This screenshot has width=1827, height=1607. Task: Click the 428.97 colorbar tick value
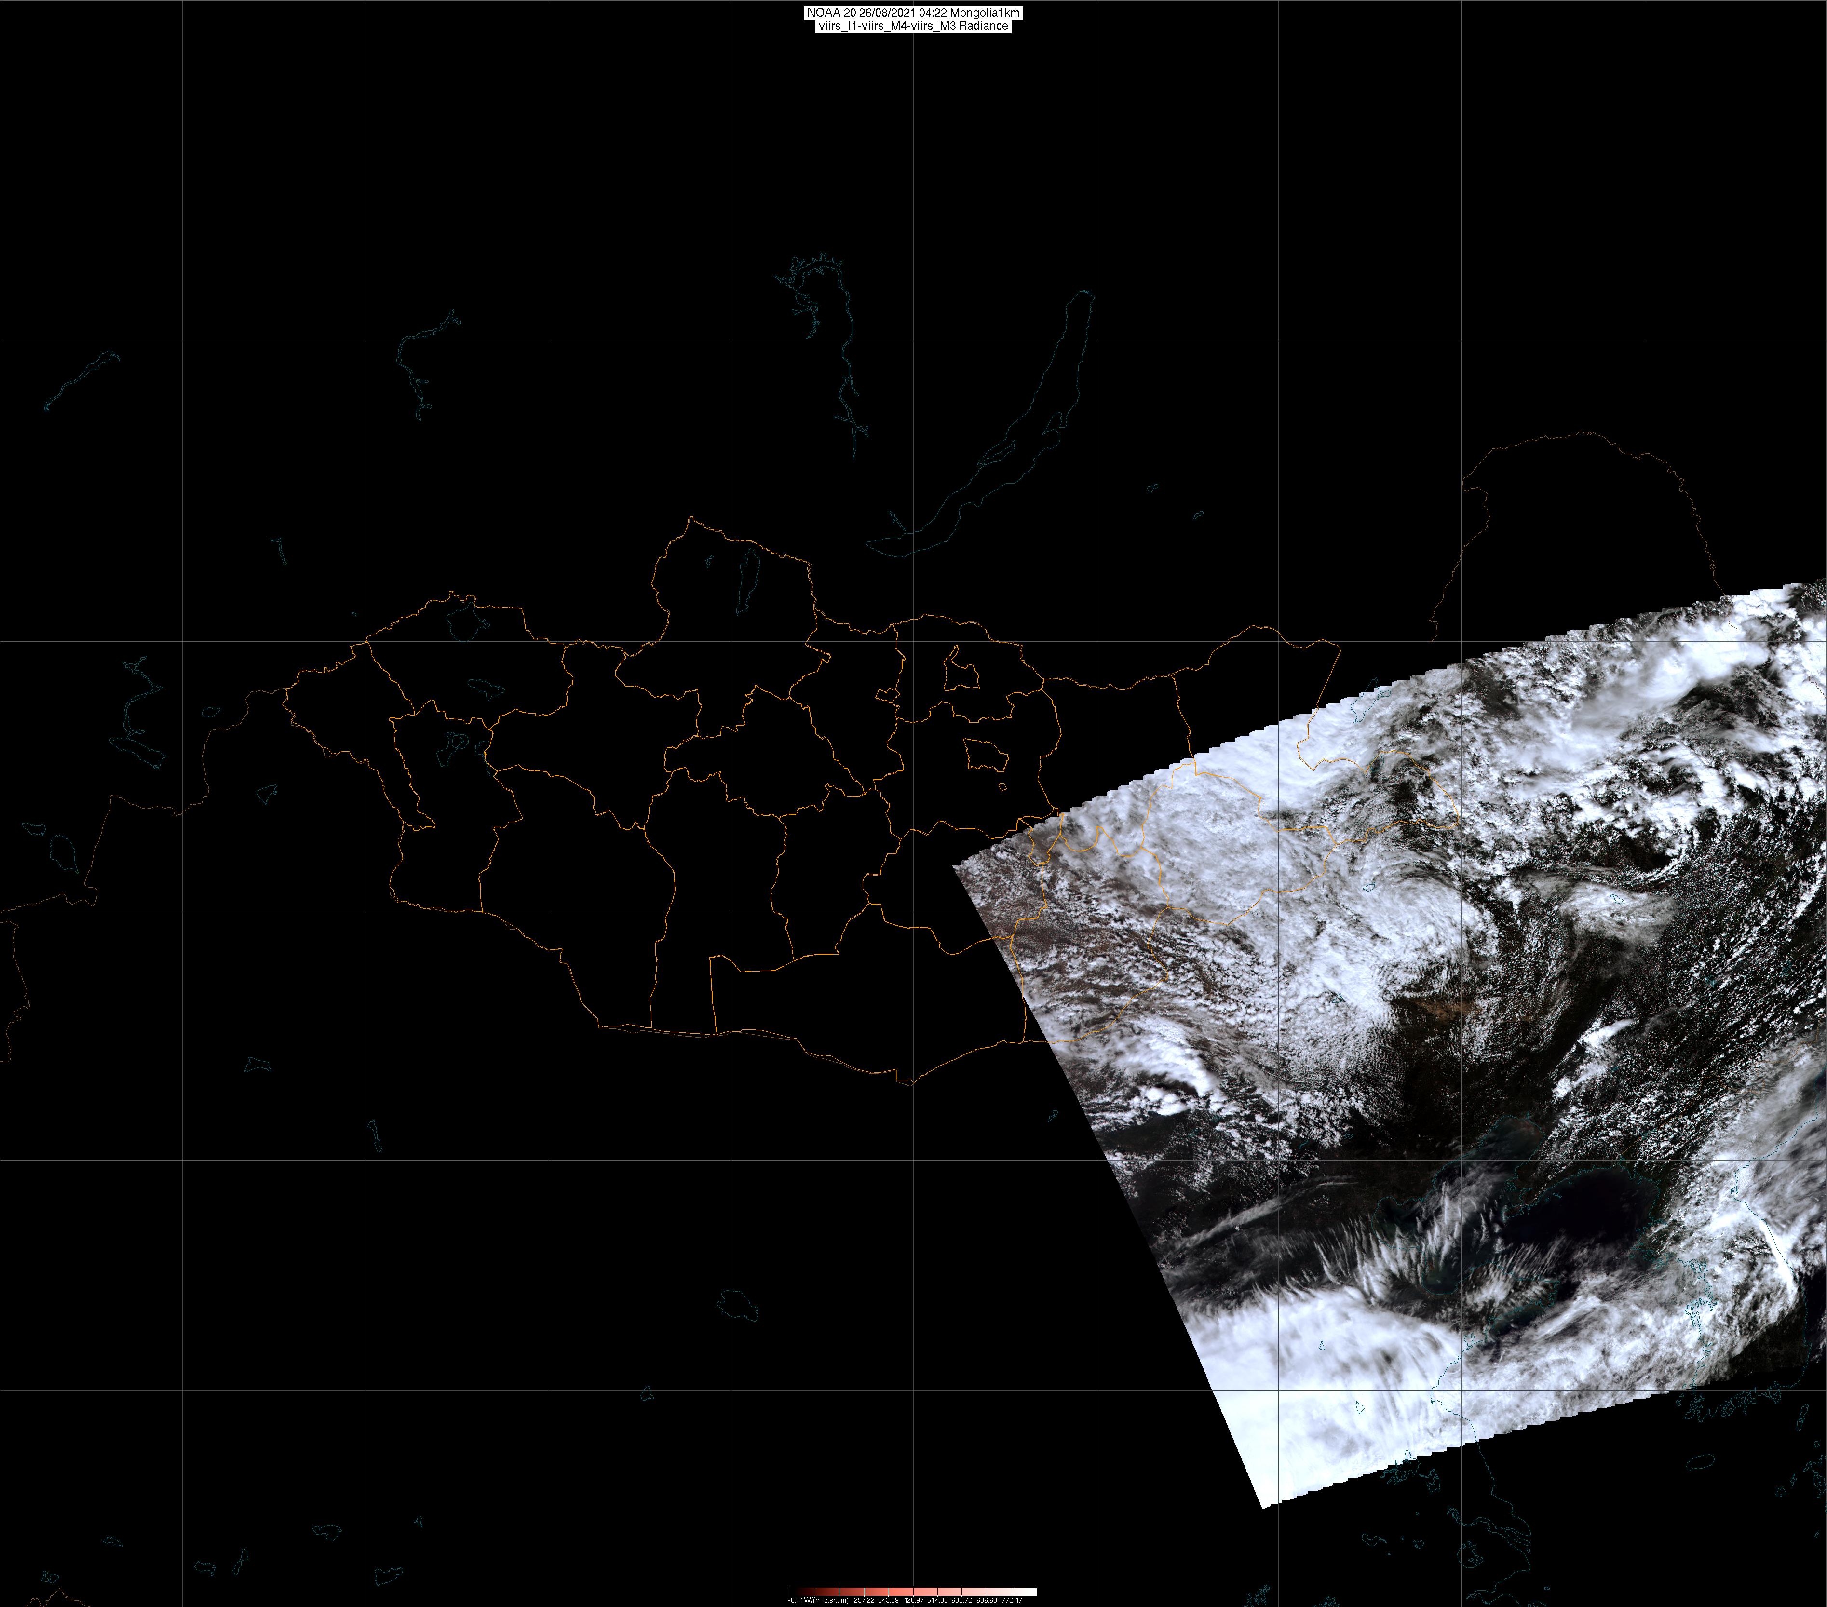pos(913,1600)
